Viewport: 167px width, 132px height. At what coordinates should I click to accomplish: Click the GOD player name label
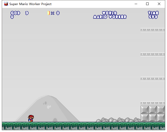pos(15,13)
